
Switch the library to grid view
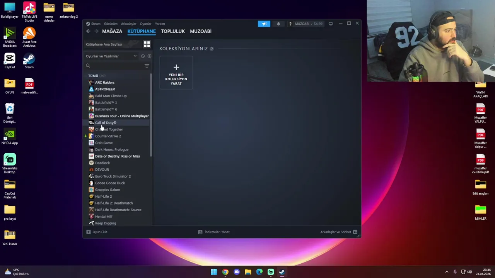(147, 44)
